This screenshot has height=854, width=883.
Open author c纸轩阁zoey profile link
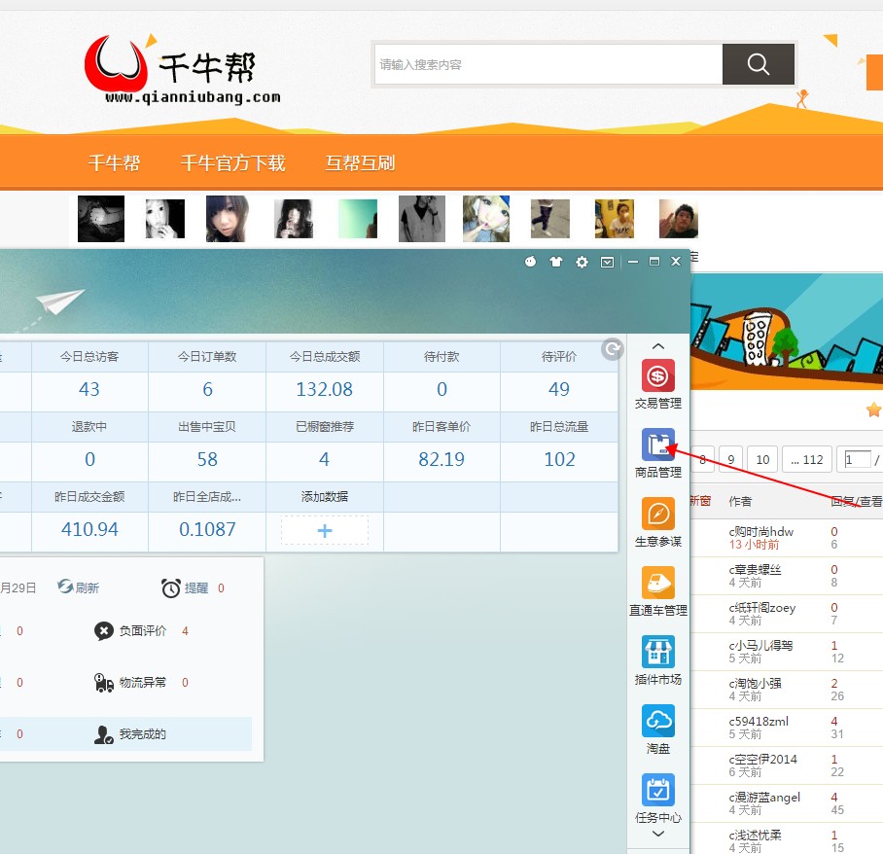(761, 607)
